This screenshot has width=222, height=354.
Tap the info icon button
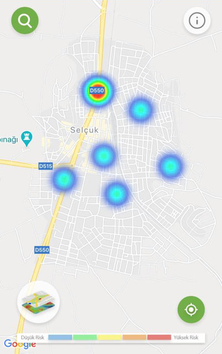[197, 20]
